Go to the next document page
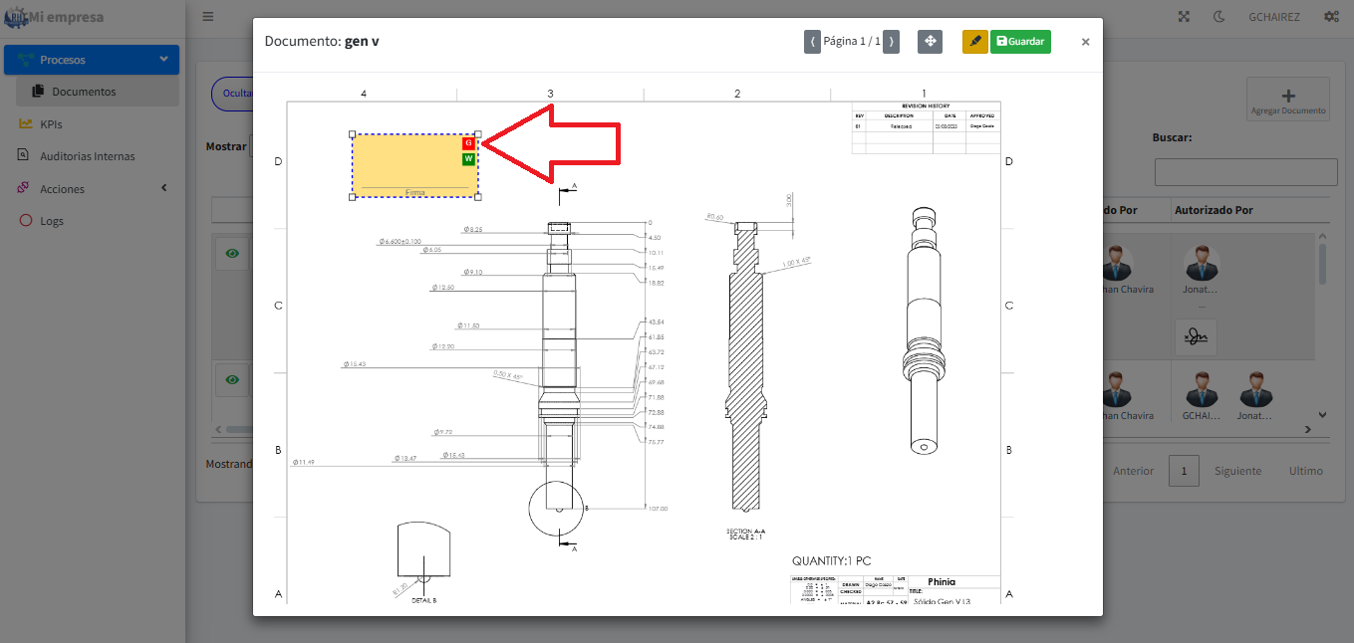This screenshot has height=643, width=1354. point(891,42)
